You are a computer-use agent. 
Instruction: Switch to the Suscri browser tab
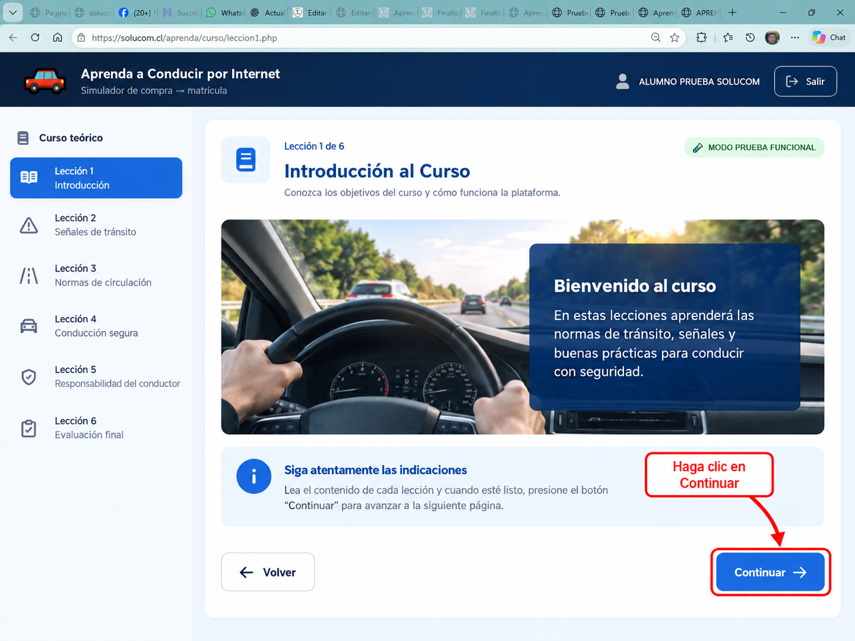click(180, 12)
